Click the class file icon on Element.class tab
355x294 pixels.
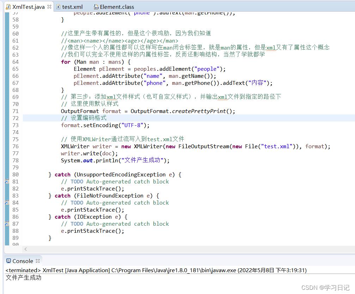pos(96,7)
